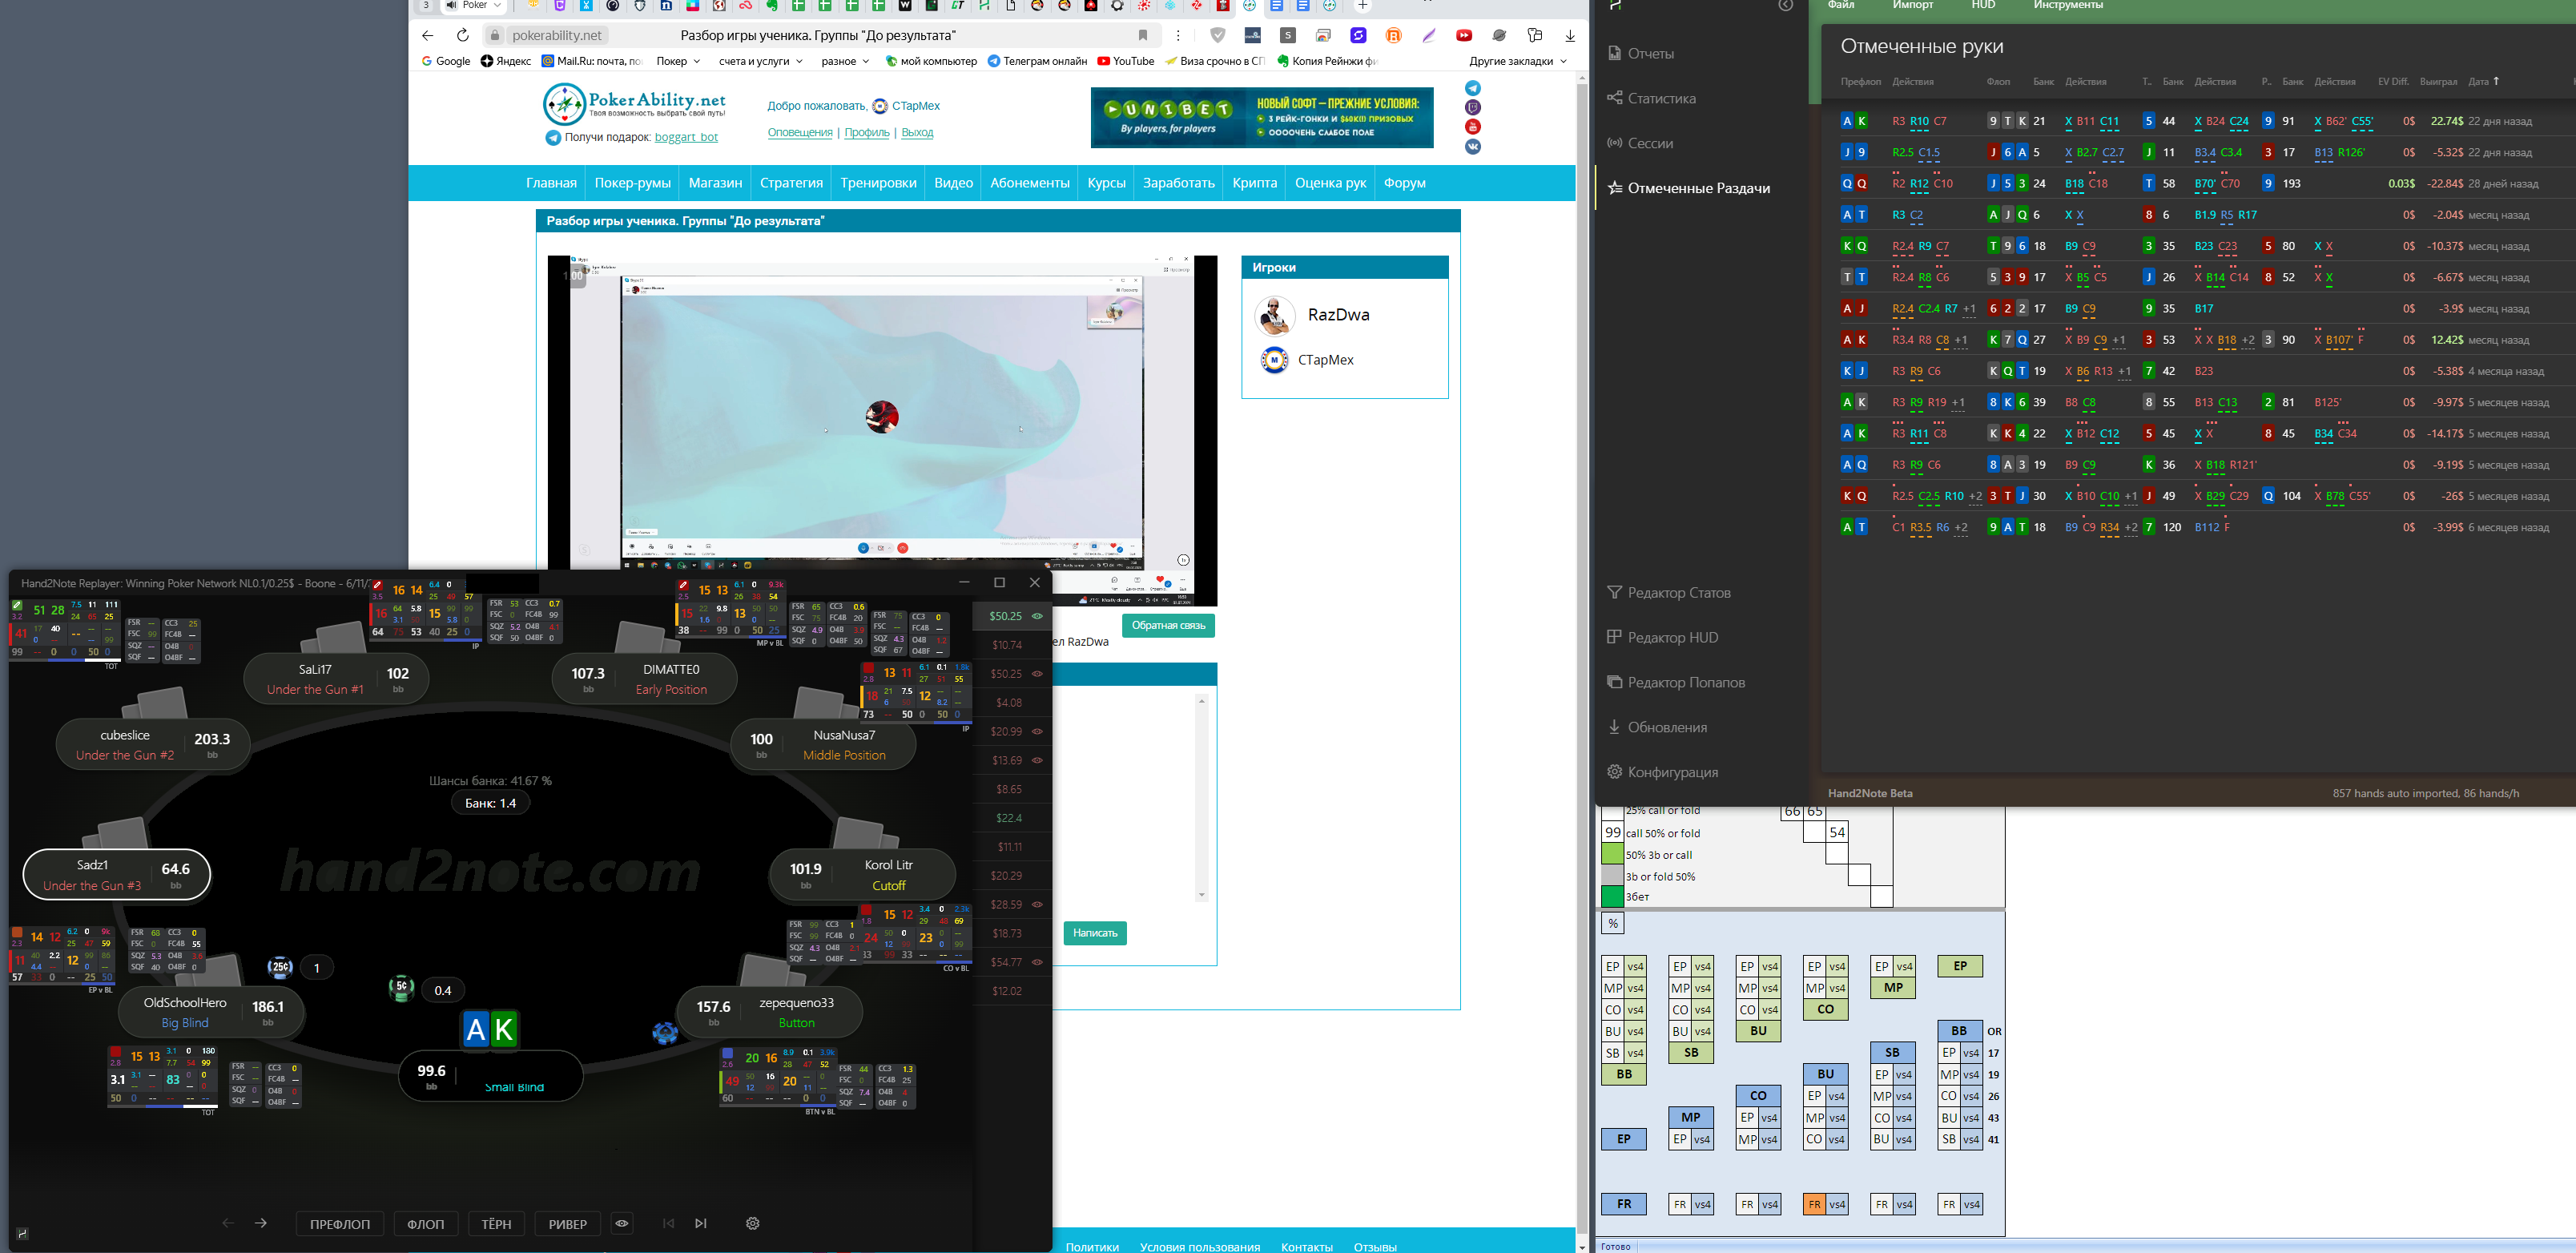Toggle the eye visibility button in replayer controls
The width and height of the screenshot is (2576, 1253).
coord(622,1223)
